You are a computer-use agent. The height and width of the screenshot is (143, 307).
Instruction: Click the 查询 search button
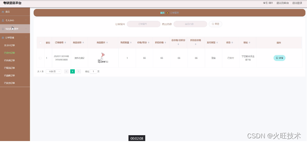click(x=215, y=24)
